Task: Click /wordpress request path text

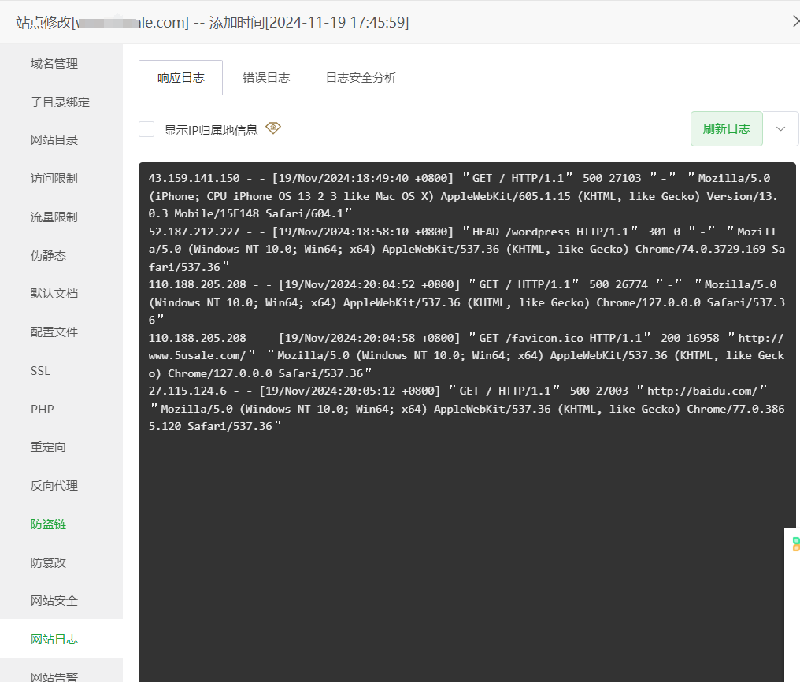Action: pos(537,232)
